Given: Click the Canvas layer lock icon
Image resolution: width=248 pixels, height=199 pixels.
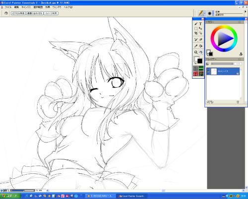Looking at the screenshot, I should coord(238,73).
